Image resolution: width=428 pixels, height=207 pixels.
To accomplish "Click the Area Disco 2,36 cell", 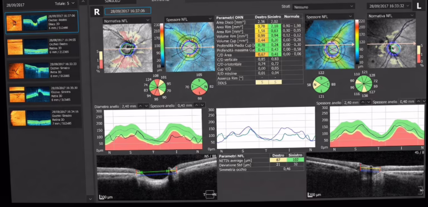I will pos(261,22).
